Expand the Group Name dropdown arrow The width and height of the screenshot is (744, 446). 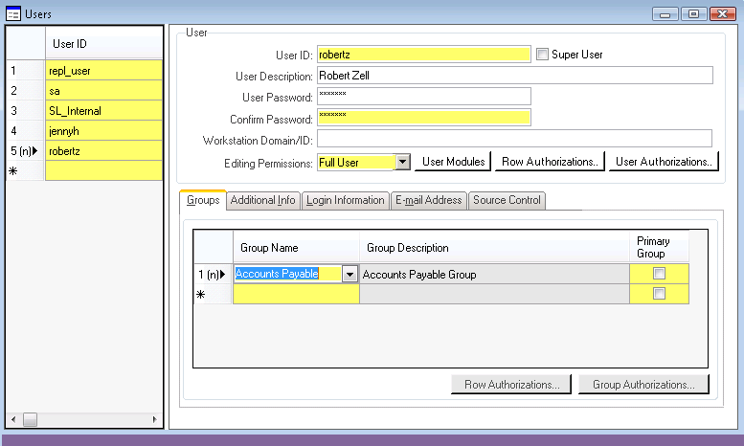(x=349, y=274)
